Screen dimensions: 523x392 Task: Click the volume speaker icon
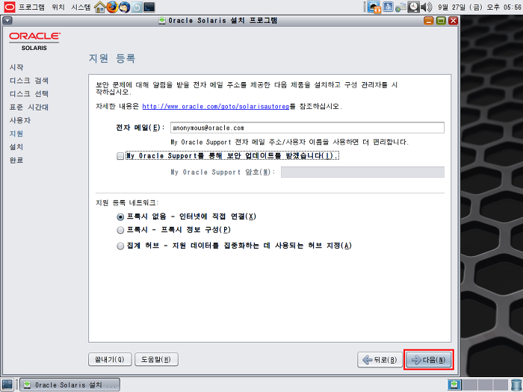click(x=426, y=7)
